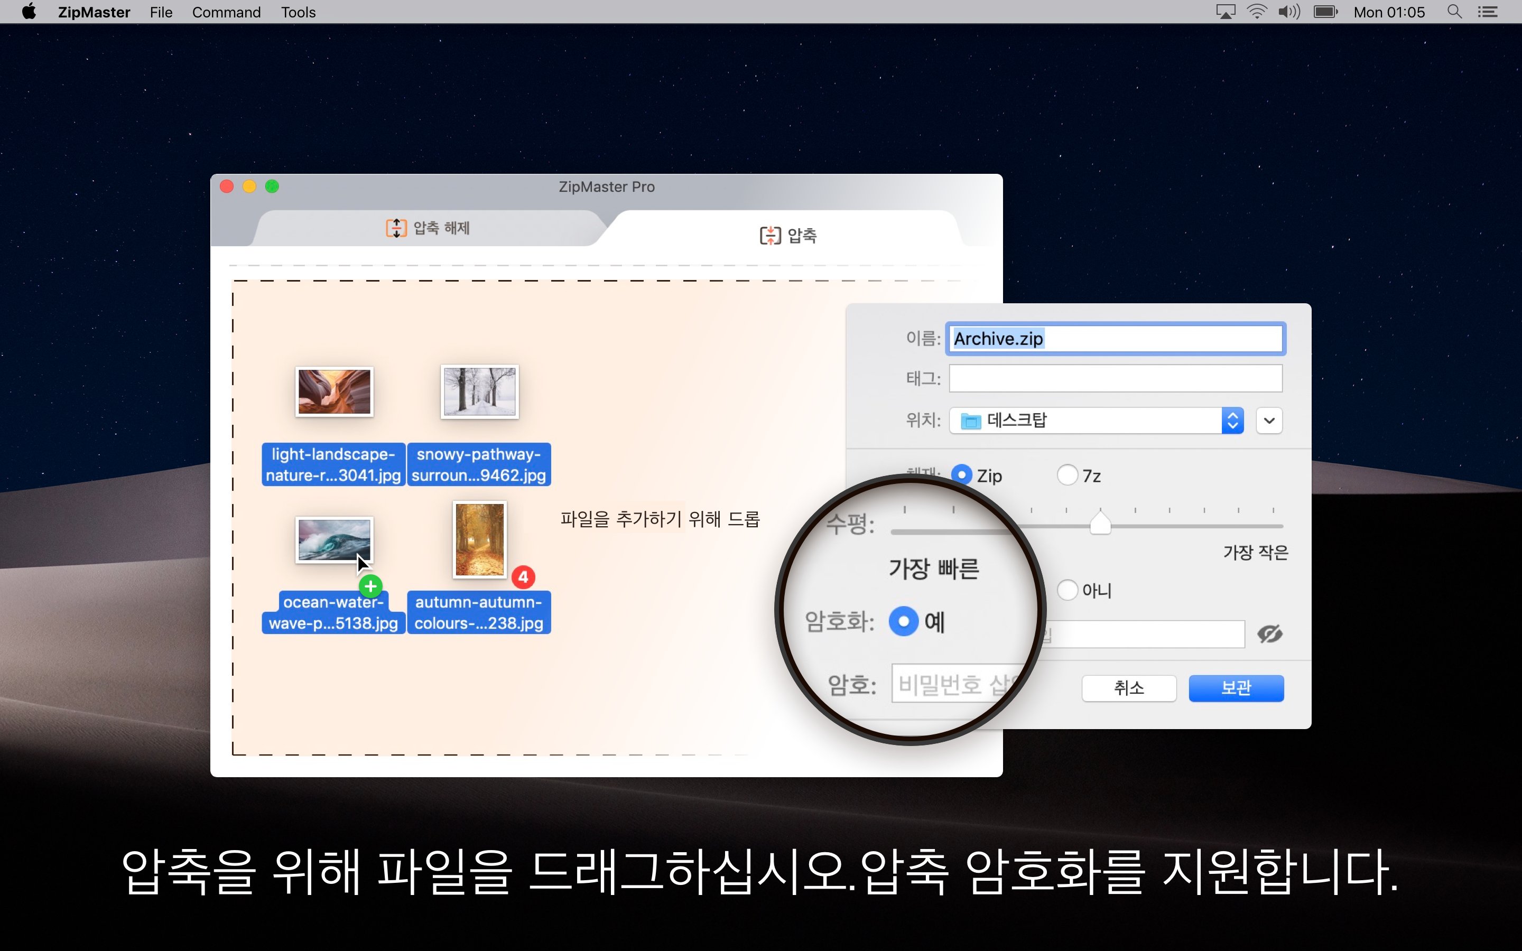Click the compress icon on 압축 tab

click(771, 235)
